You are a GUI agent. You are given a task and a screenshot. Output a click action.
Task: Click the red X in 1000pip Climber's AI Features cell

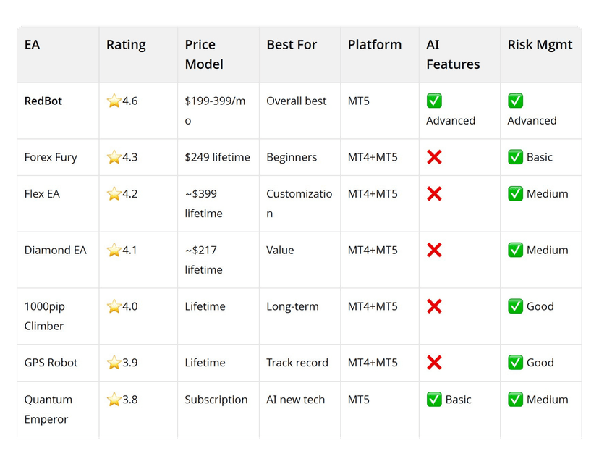pos(434,306)
